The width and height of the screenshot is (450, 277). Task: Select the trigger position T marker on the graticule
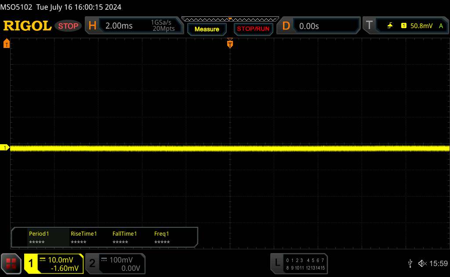(x=230, y=44)
